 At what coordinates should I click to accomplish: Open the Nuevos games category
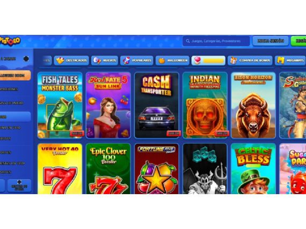(105, 61)
